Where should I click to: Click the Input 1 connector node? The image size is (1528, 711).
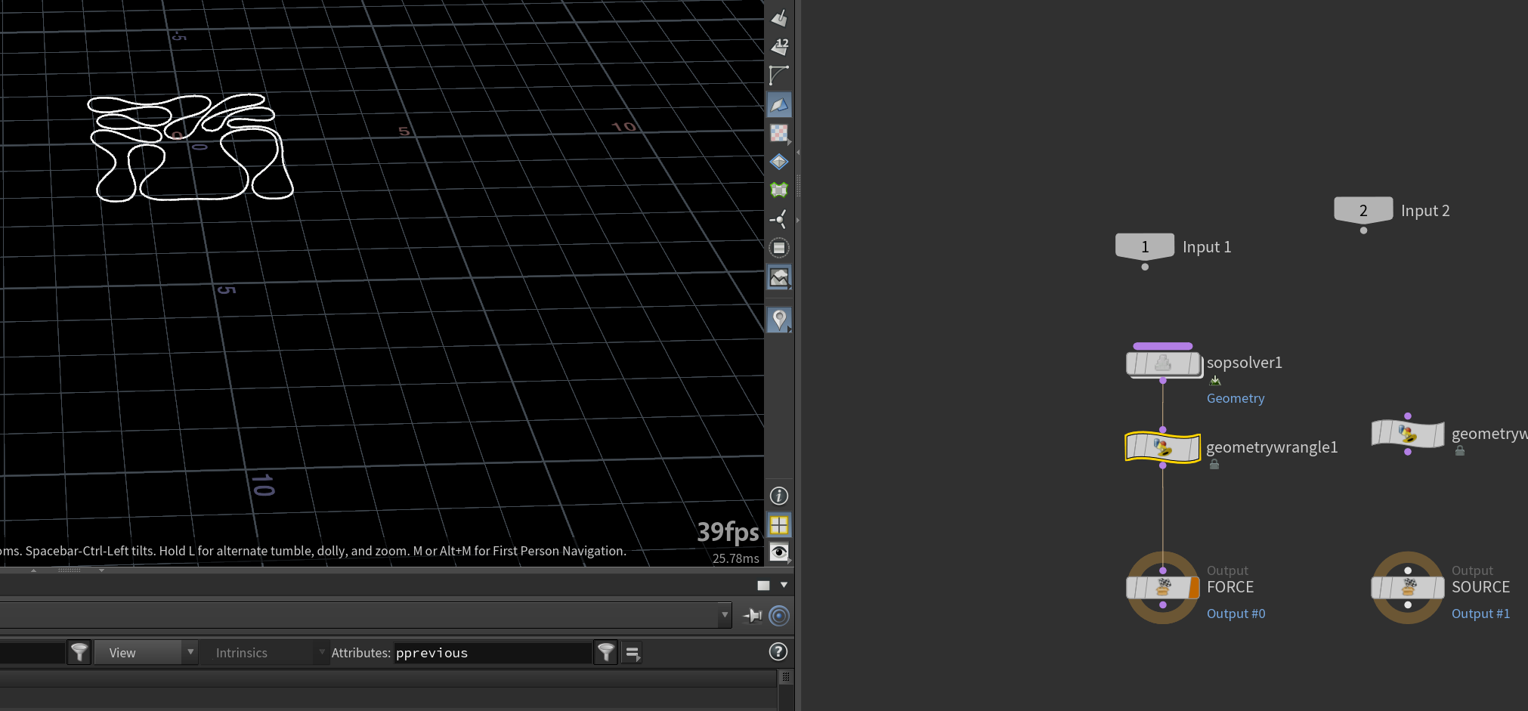pyautogui.click(x=1145, y=247)
